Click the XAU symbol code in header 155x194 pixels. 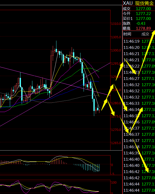point(128,3)
